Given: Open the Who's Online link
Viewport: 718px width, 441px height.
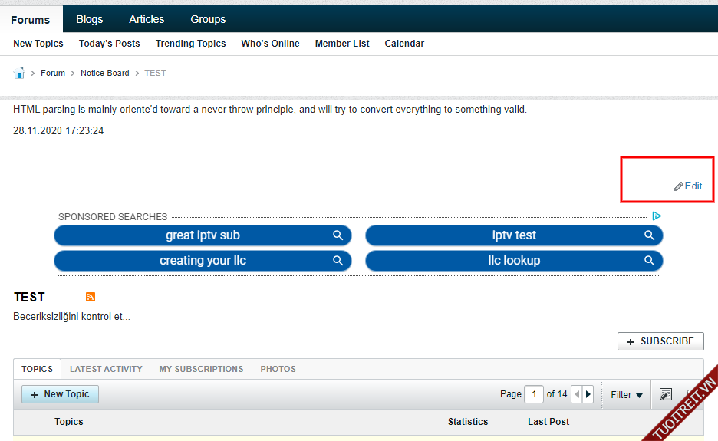Looking at the screenshot, I should [270, 44].
